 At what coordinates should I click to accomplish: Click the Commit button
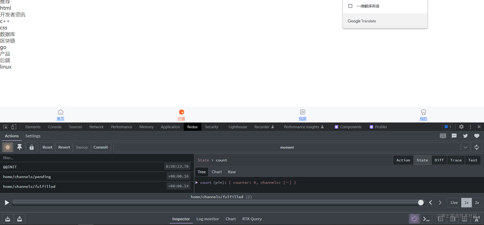(x=101, y=147)
